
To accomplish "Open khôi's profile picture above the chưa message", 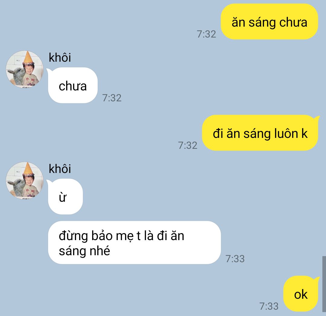I will click(x=24, y=69).
